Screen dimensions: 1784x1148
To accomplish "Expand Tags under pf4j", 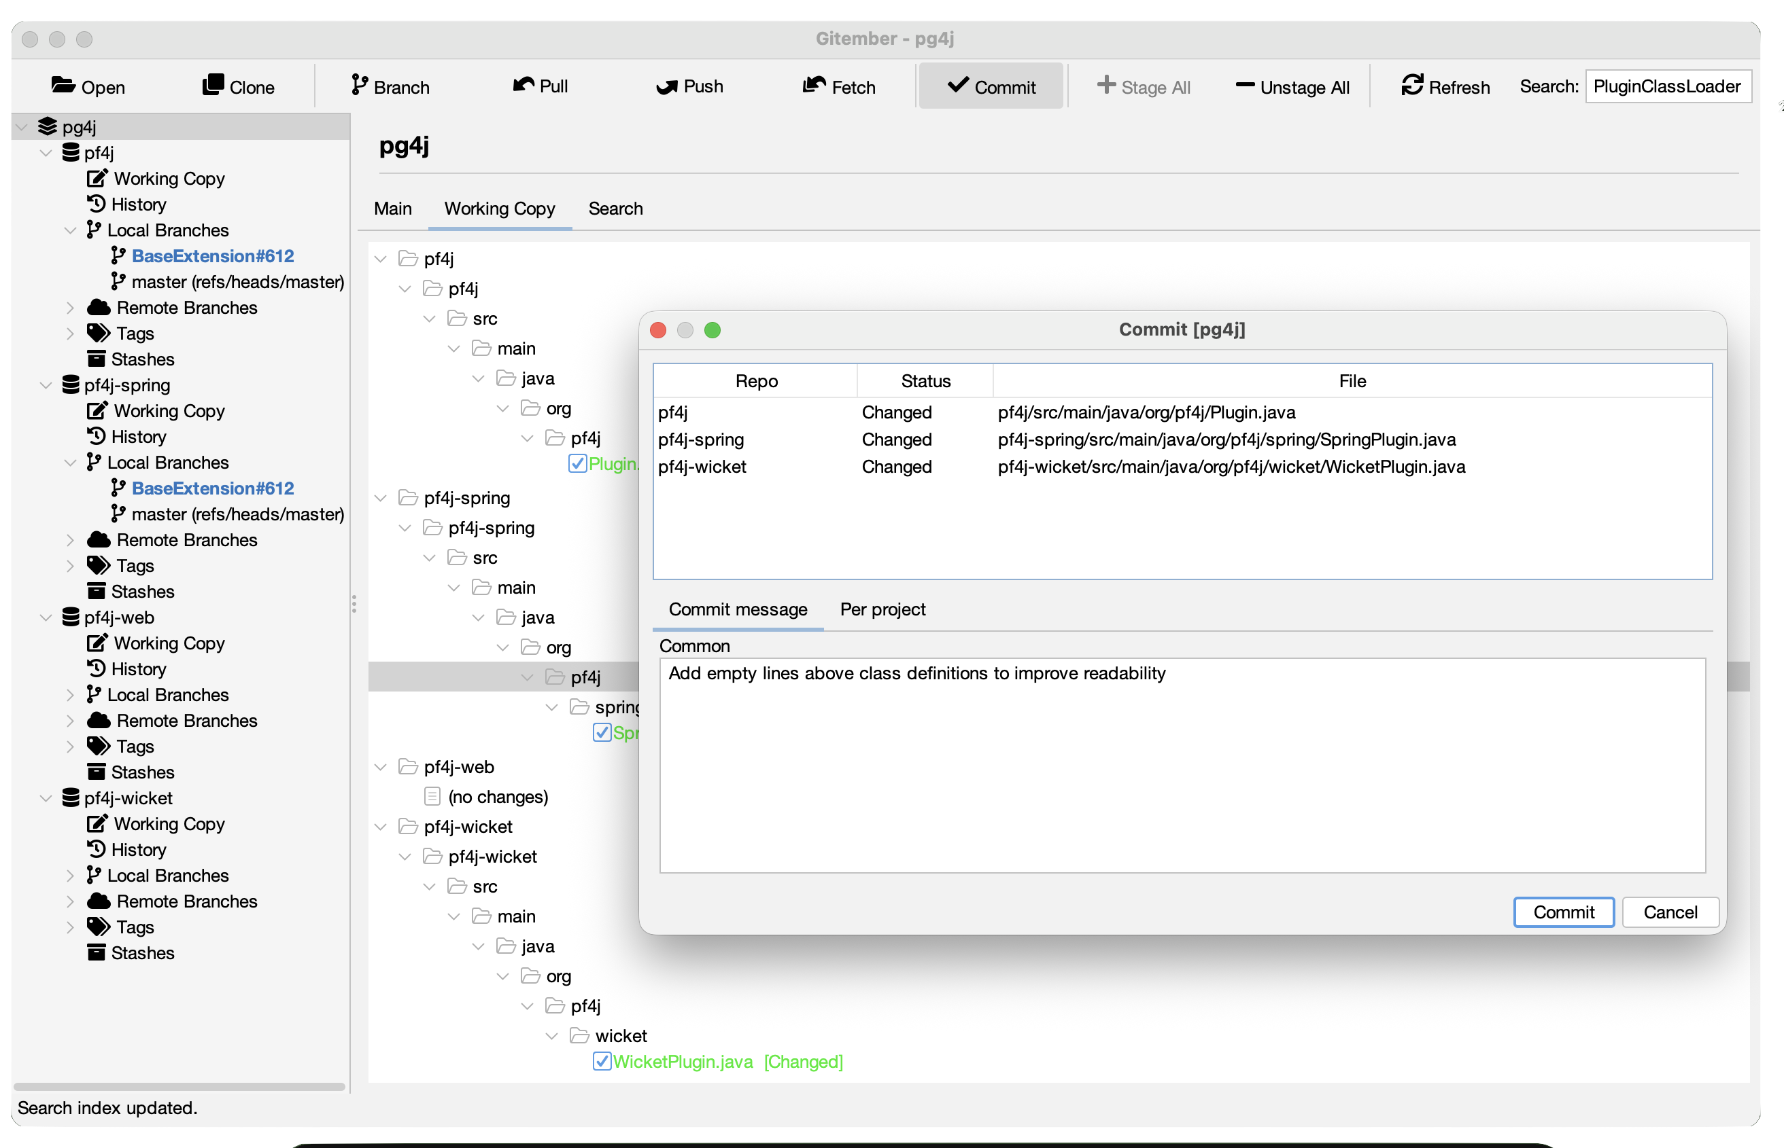I will pyautogui.click(x=70, y=334).
